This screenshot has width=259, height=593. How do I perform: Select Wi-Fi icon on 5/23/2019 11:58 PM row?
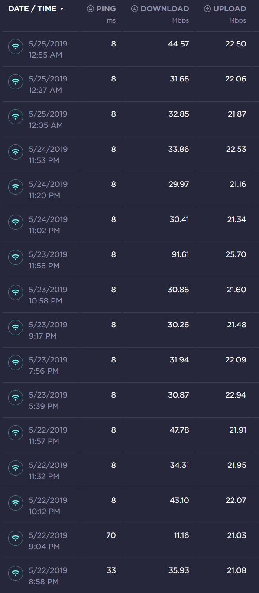(x=16, y=257)
